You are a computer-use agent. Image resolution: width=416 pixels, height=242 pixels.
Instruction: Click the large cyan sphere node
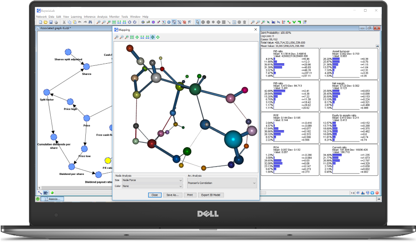233,139
